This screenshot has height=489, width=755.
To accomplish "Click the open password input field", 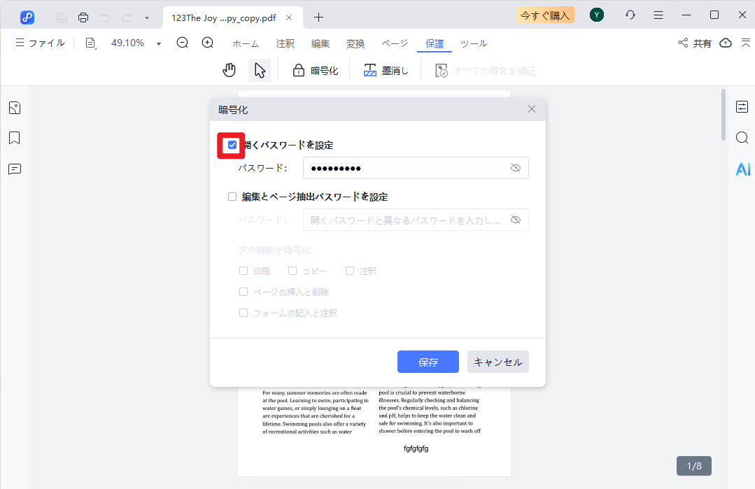I will pos(406,168).
